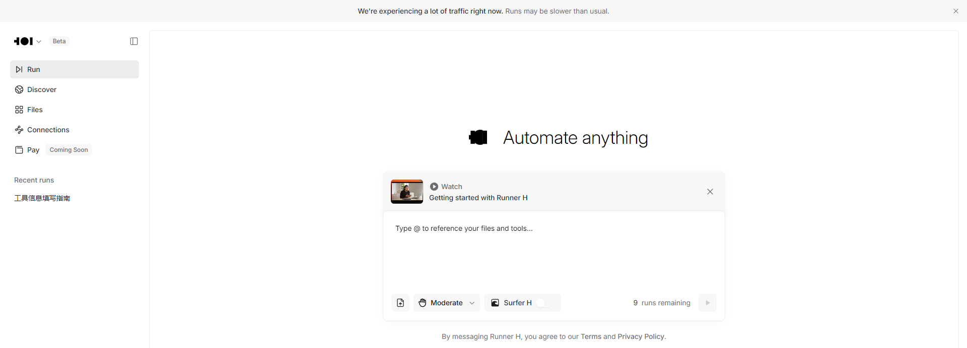
Task: Toggle the Surfer H switch
Action: tap(544, 303)
